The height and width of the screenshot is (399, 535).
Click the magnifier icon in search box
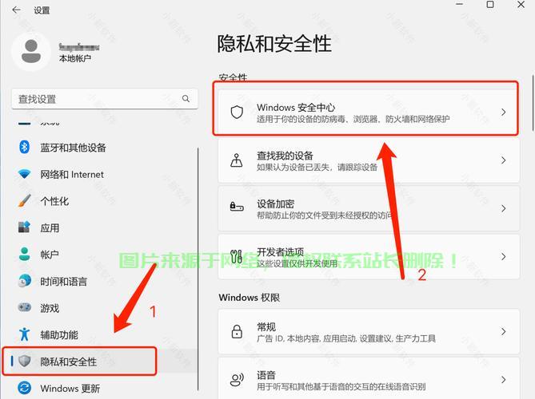186,99
